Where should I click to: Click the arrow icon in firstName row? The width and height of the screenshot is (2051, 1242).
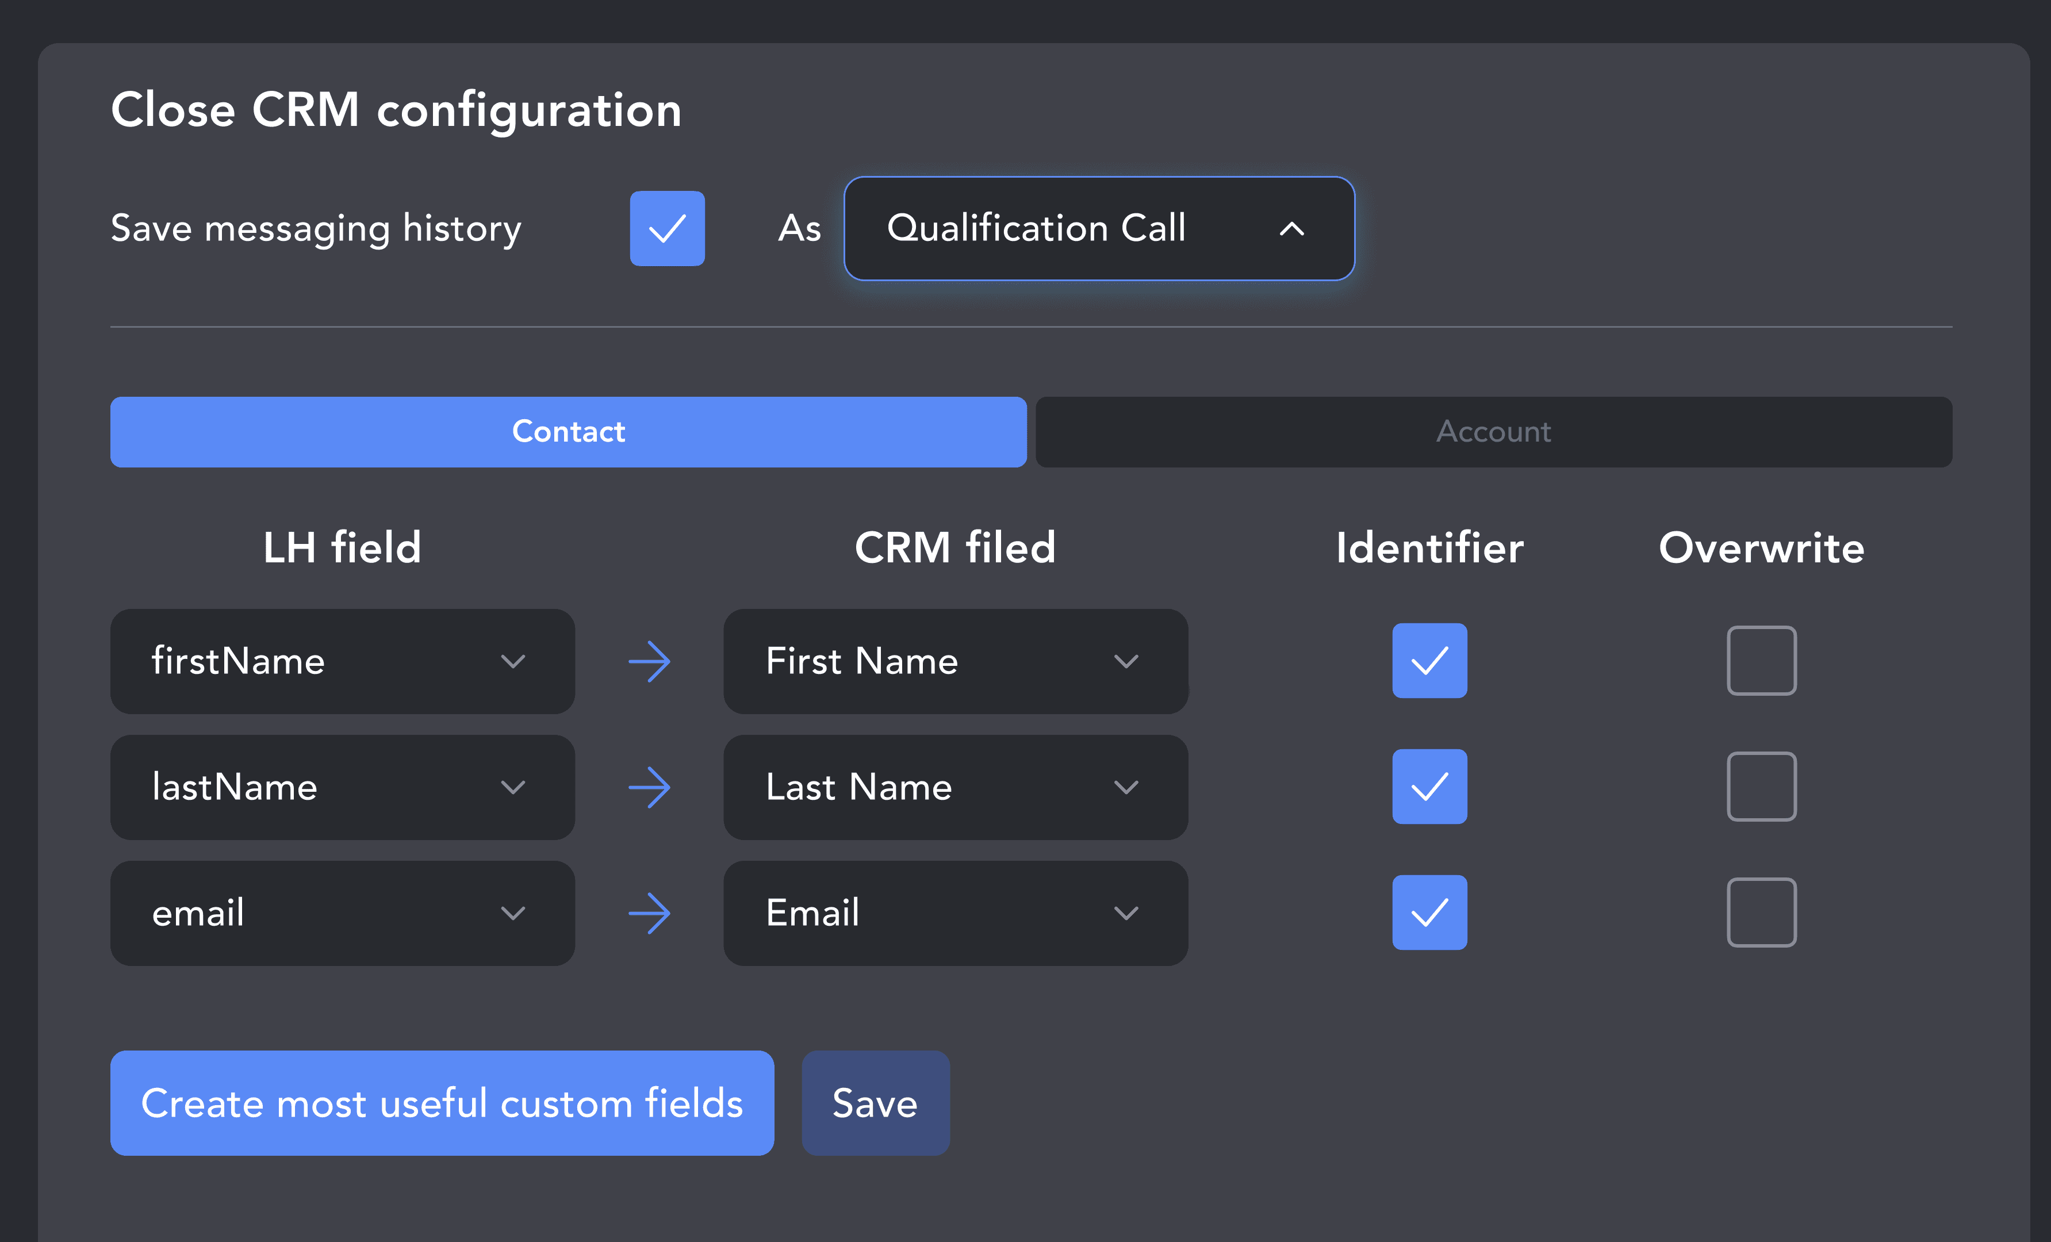tap(649, 661)
